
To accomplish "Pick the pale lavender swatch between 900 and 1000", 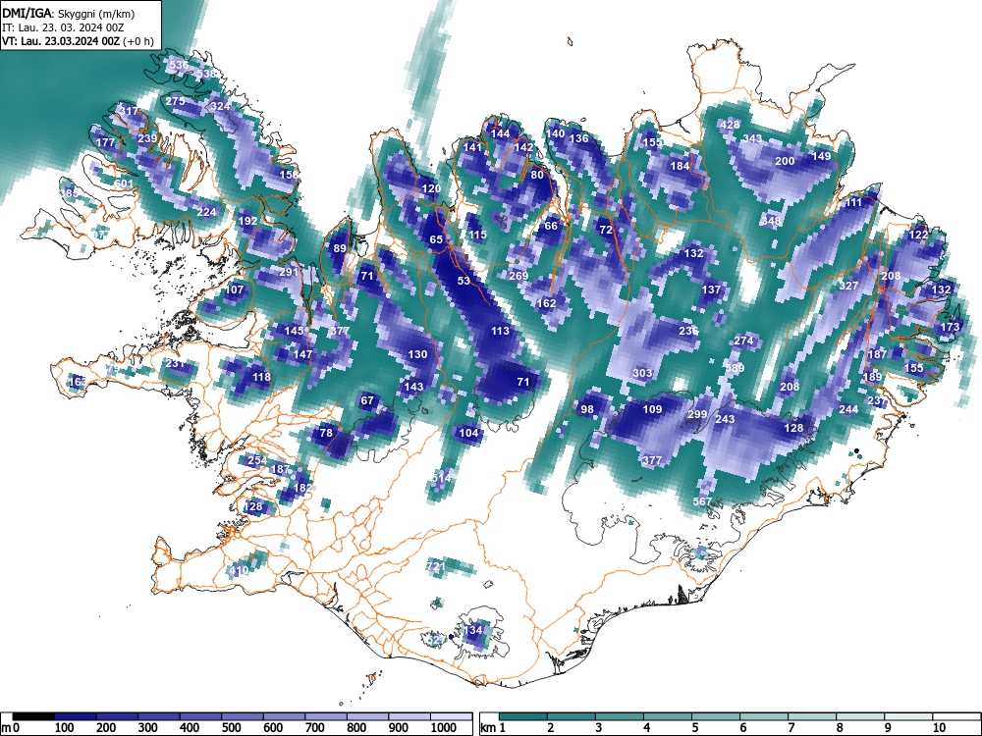I will (409, 716).
